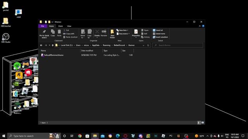Click the Edit command in ribbon
248x139 pixels.
tap(144, 34)
